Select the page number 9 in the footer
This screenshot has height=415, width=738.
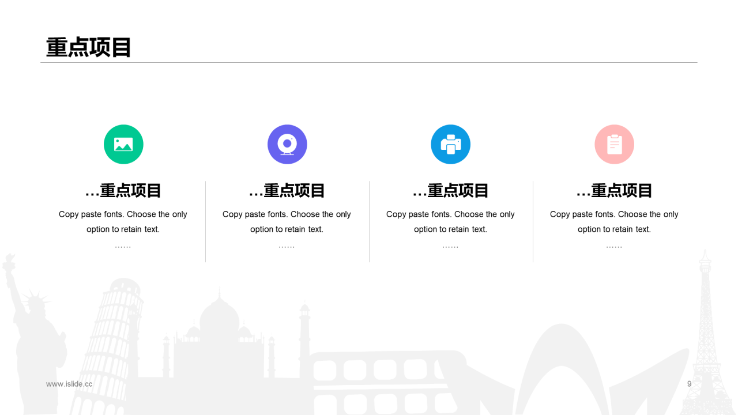(689, 384)
